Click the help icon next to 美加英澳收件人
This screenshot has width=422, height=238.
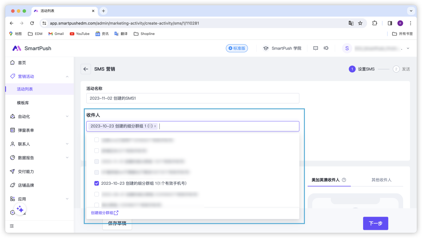pyautogui.click(x=344, y=180)
